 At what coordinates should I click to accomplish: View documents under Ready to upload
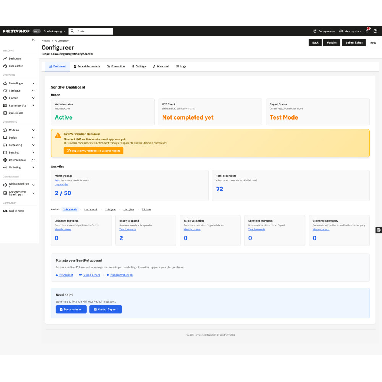pyautogui.click(x=128, y=230)
